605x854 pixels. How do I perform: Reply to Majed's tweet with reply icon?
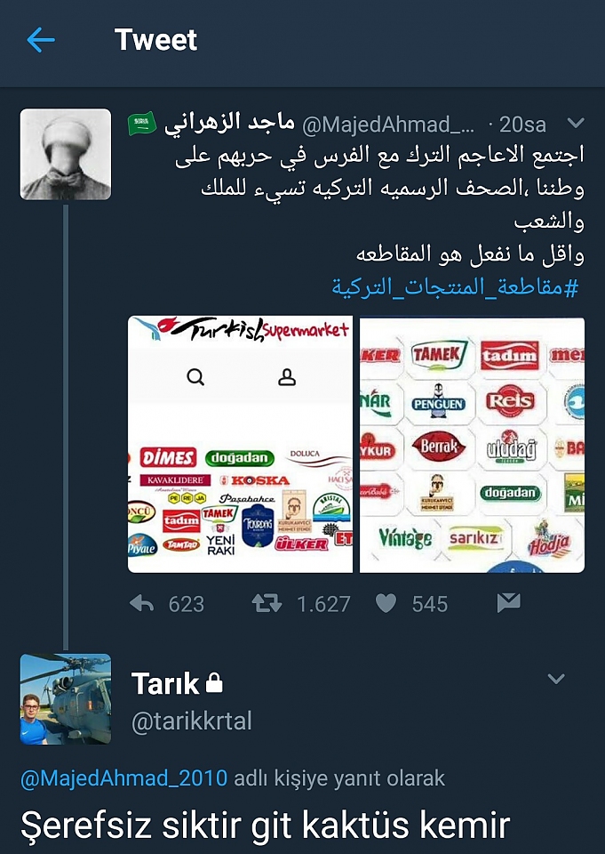tap(142, 603)
